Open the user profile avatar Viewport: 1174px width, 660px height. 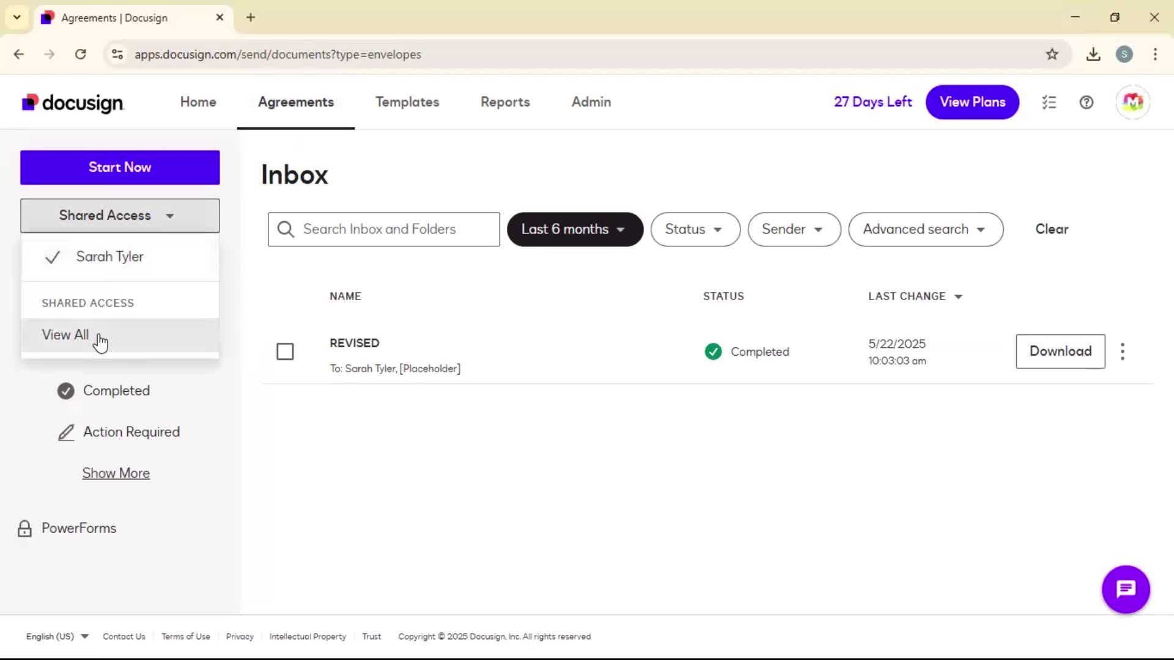(x=1132, y=102)
